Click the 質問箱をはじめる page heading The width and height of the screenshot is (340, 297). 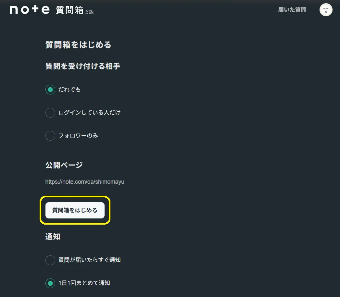pos(78,45)
